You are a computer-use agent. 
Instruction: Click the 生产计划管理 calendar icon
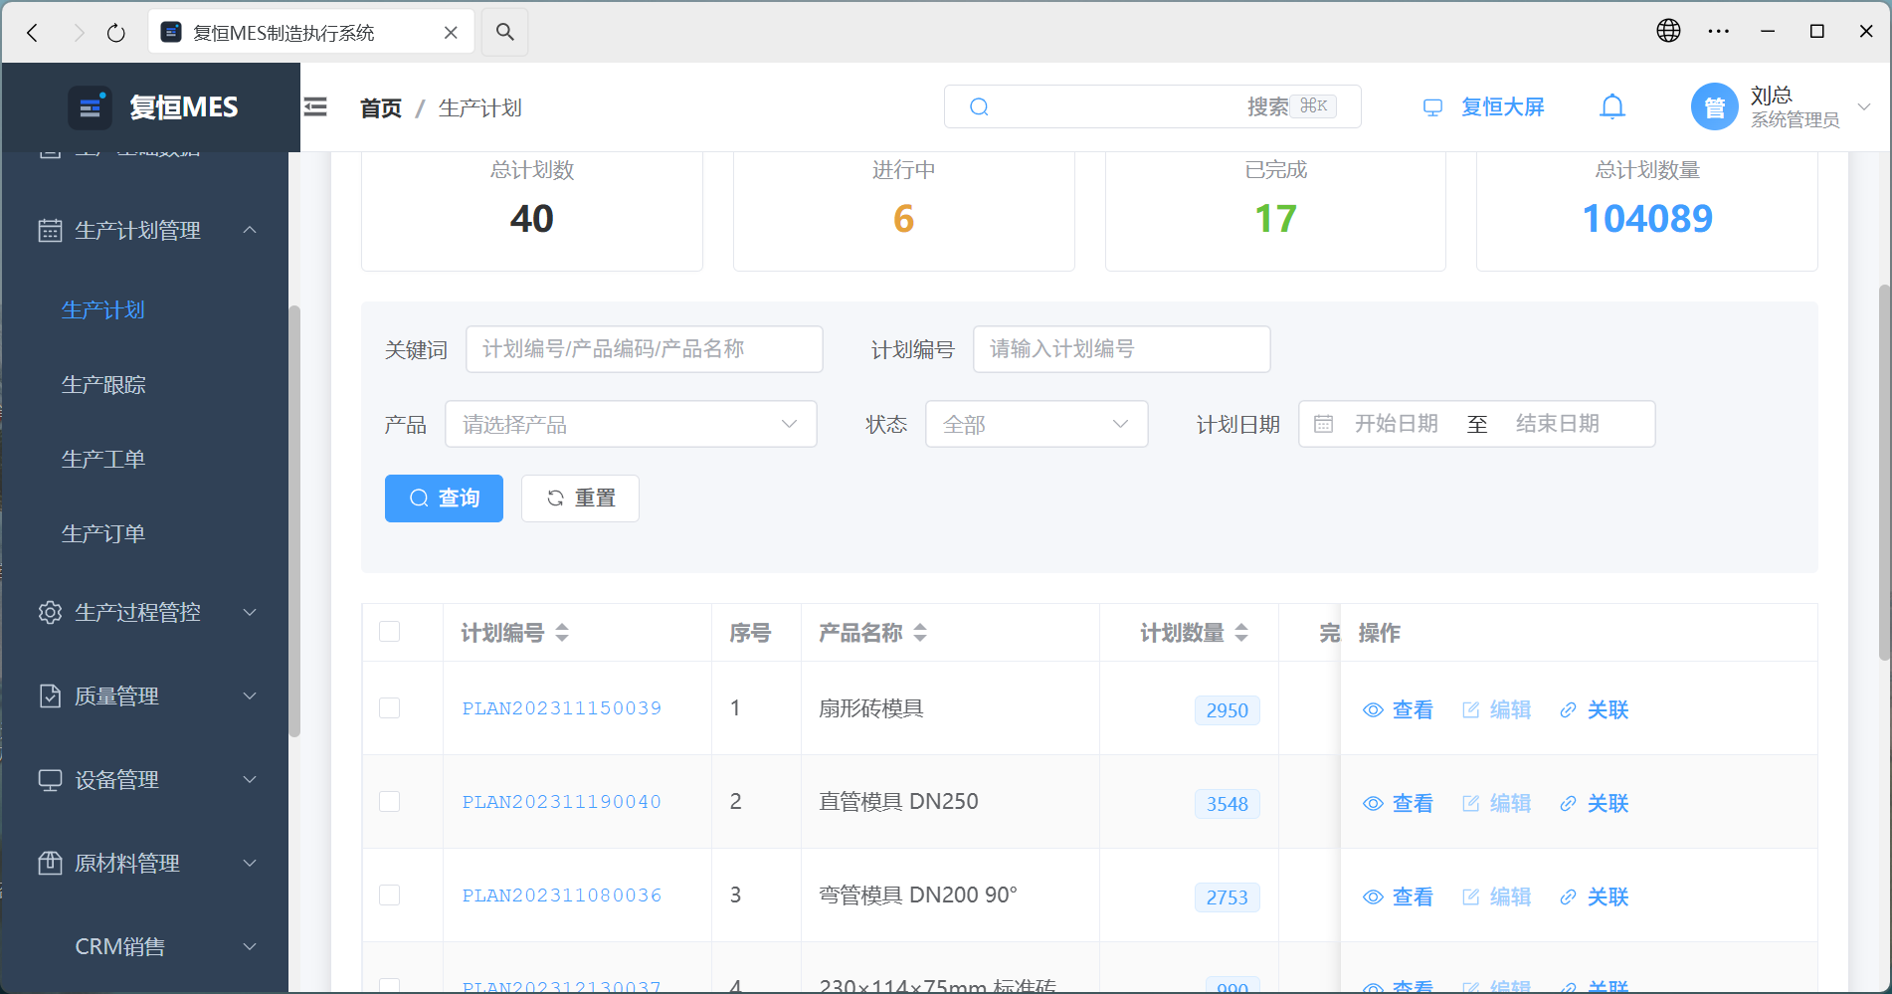[x=50, y=230]
